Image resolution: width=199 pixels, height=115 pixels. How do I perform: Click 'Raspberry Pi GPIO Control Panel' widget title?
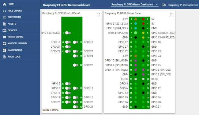click(x=61, y=13)
